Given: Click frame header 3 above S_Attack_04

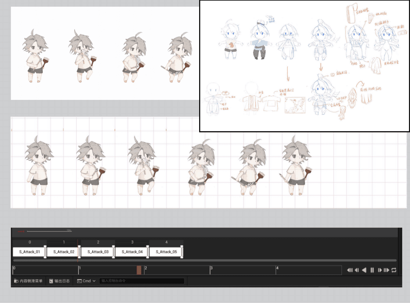Looking at the screenshot, I should pyautogui.click(x=132, y=242).
